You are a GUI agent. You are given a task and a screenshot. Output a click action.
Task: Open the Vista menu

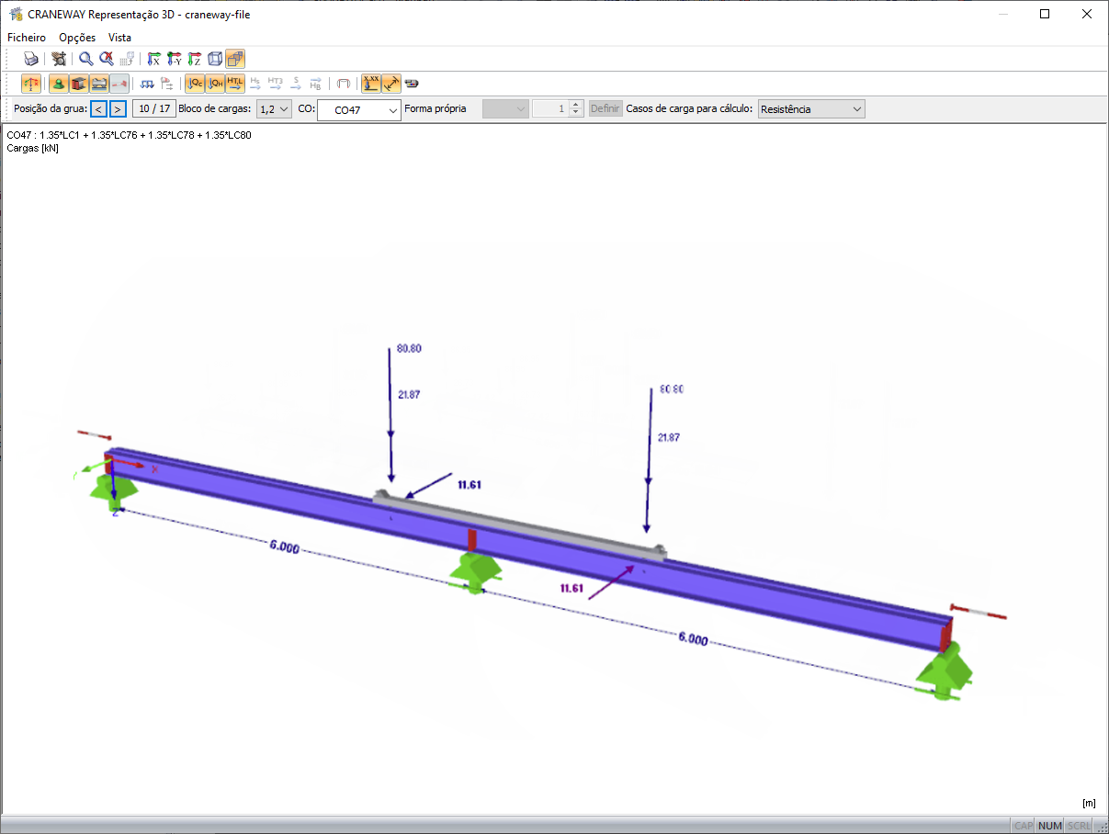(119, 38)
